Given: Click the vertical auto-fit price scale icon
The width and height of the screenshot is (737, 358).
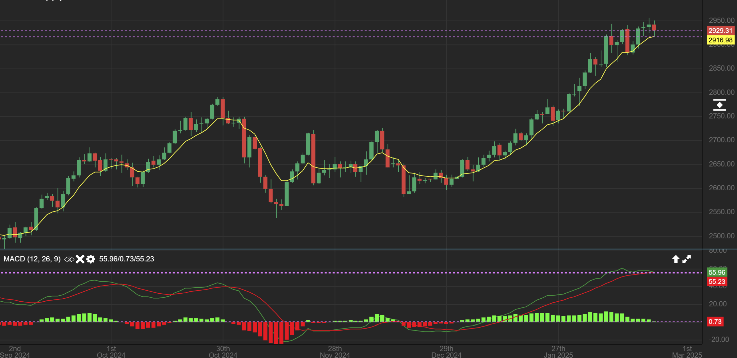Looking at the screenshot, I should pyautogui.click(x=720, y=105).
